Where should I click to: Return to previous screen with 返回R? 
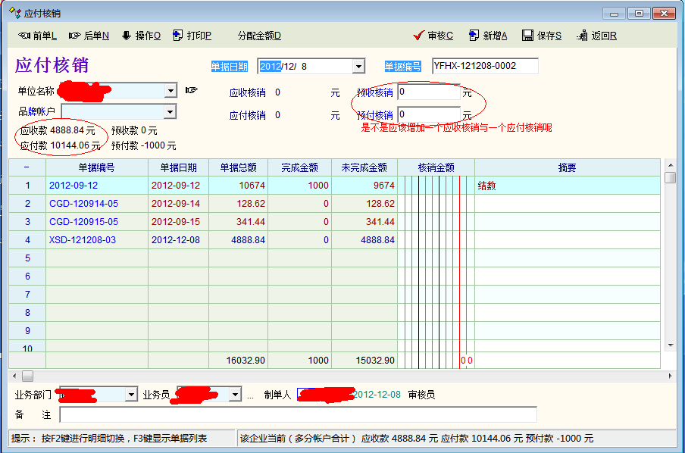596,36
